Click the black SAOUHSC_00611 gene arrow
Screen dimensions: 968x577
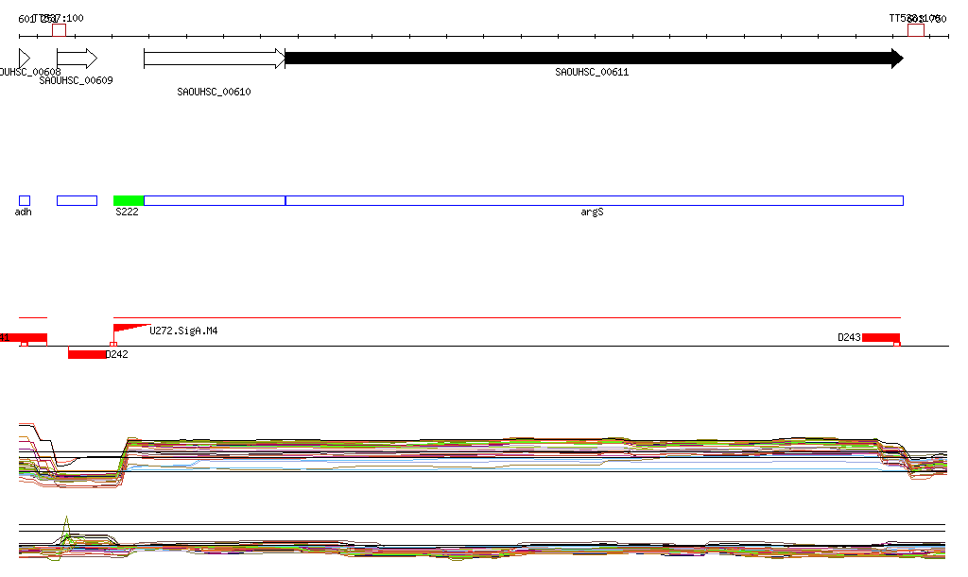coord(593,59)
